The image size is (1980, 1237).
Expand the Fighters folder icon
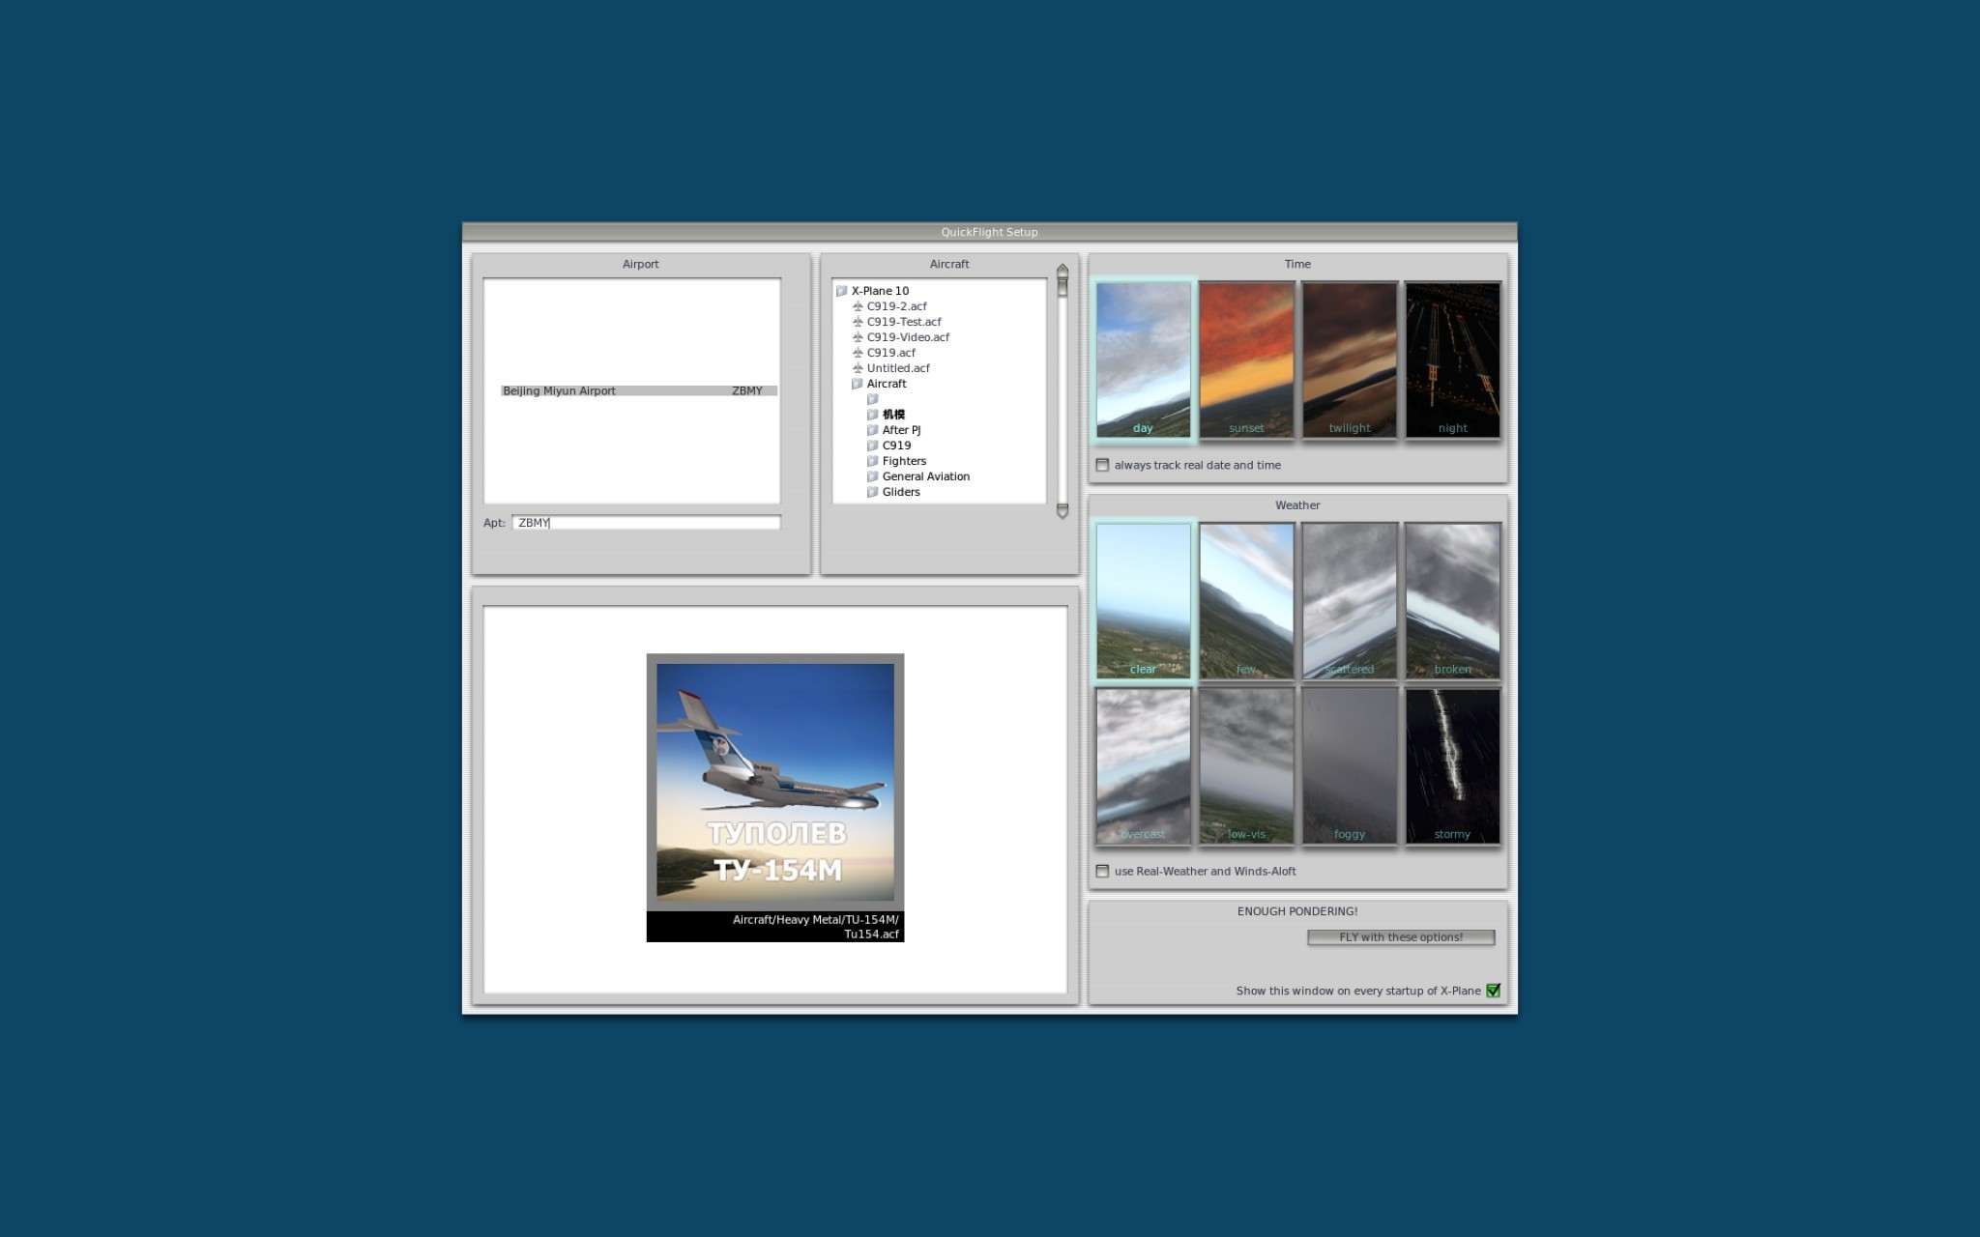[872, 461]
